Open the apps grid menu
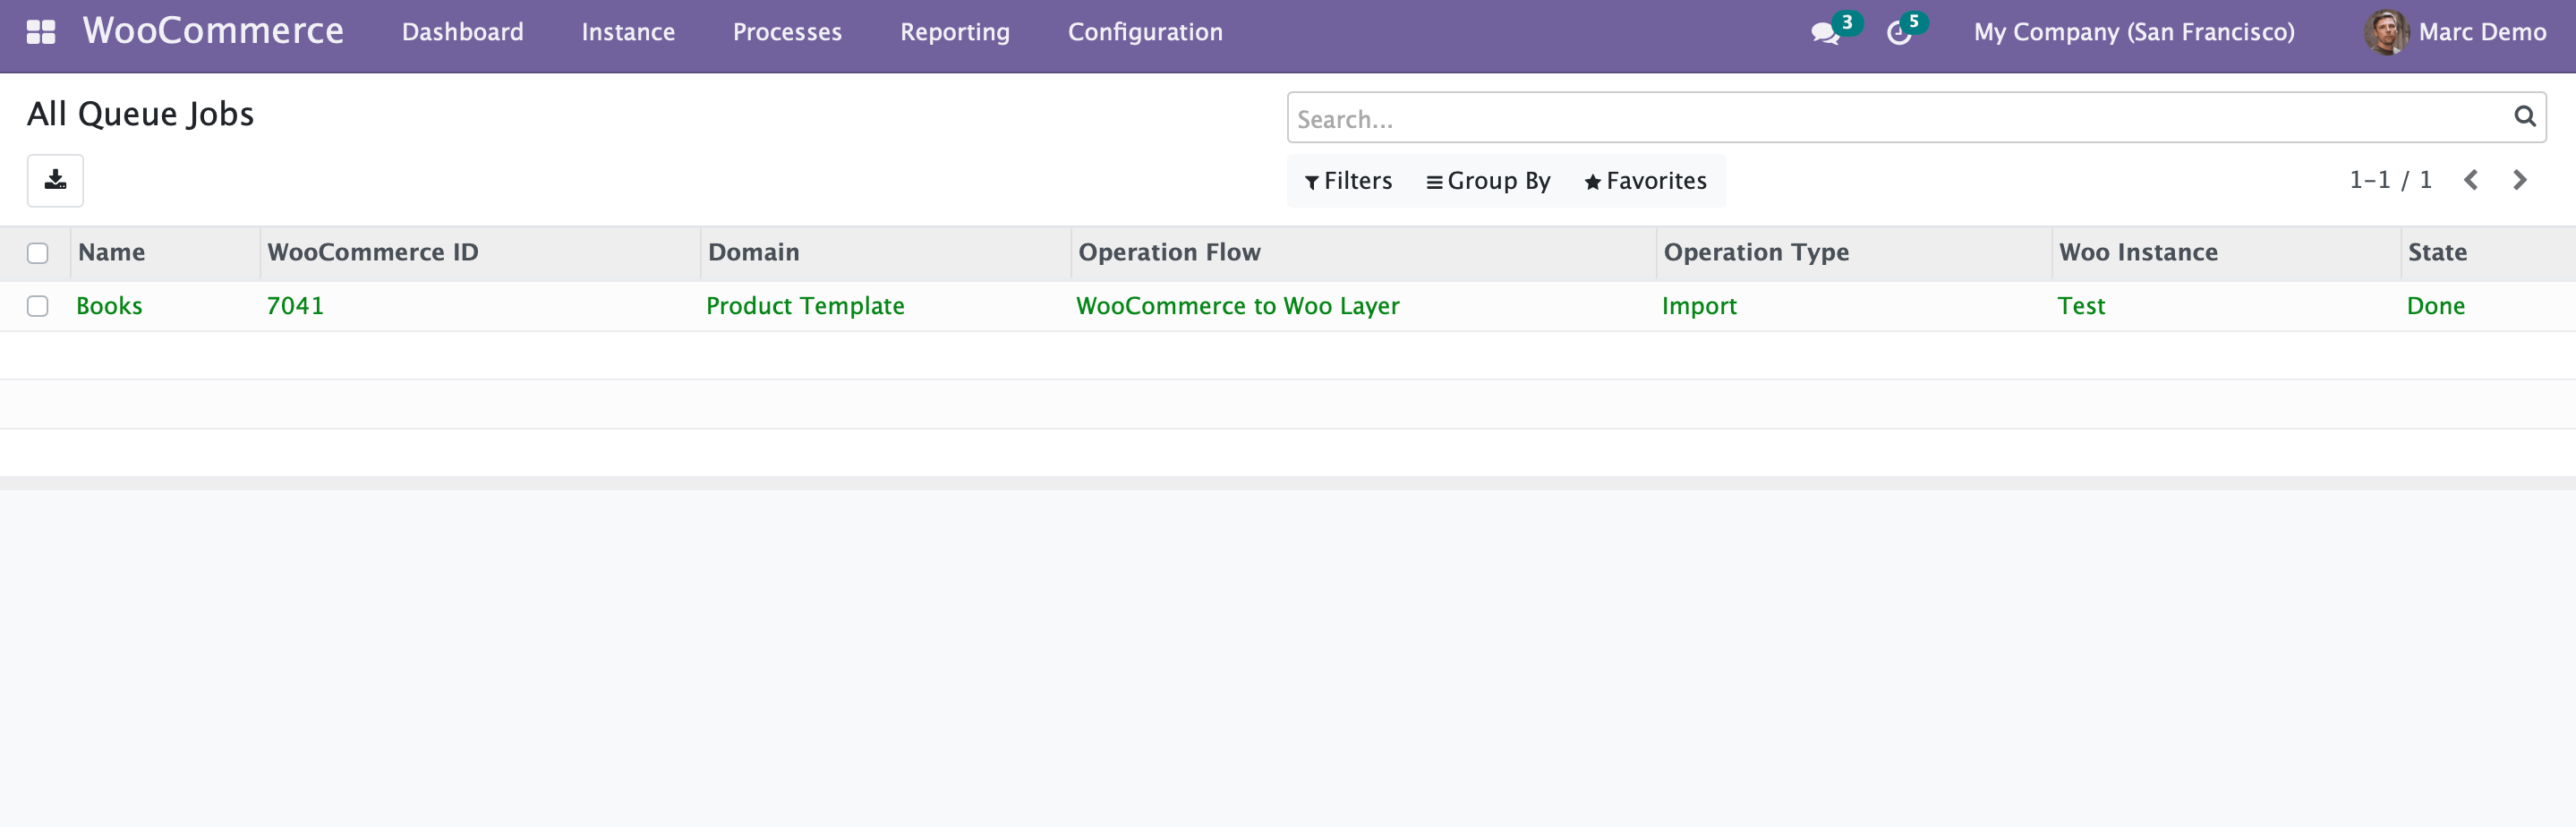 click(x=41, y=31)
